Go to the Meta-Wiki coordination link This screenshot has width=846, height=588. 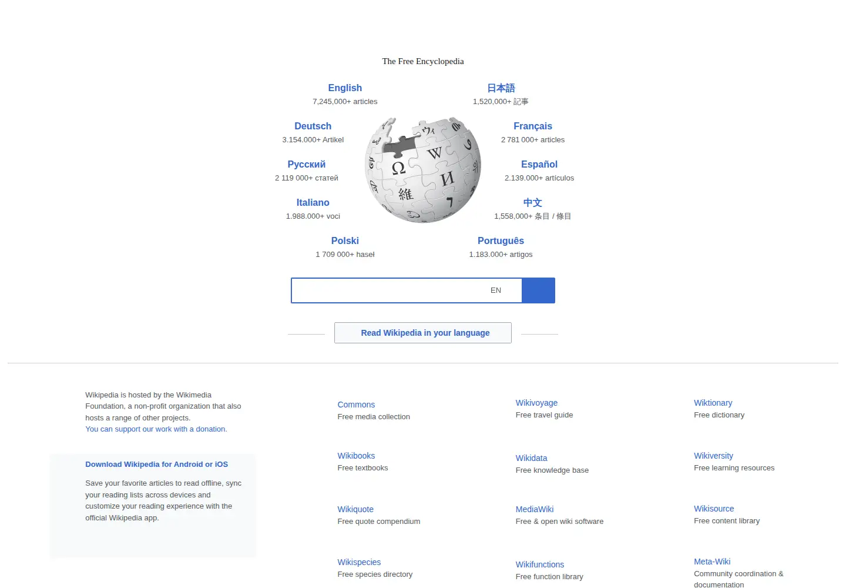pos(712,562)
